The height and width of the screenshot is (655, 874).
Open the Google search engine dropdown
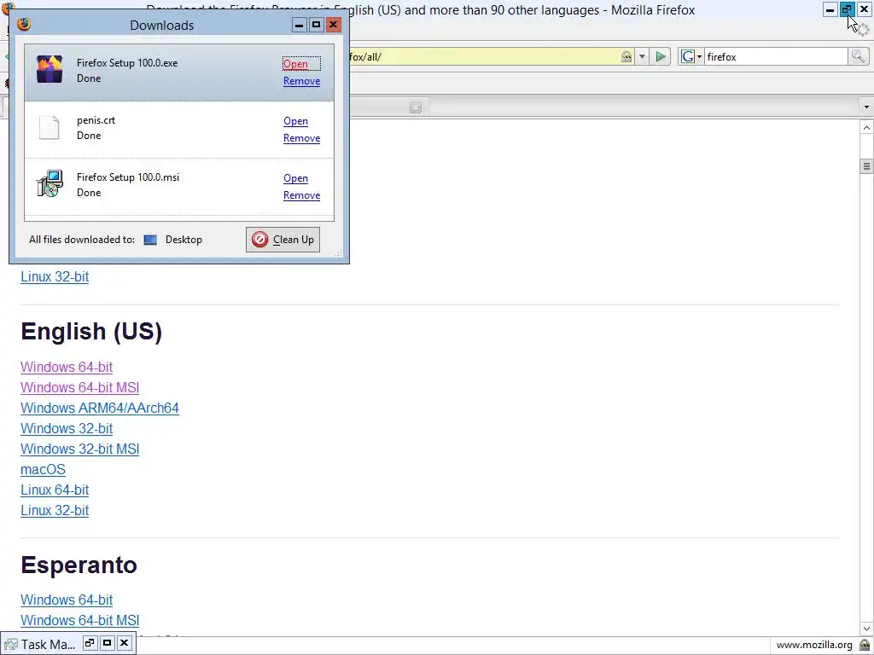pos(691,56)
